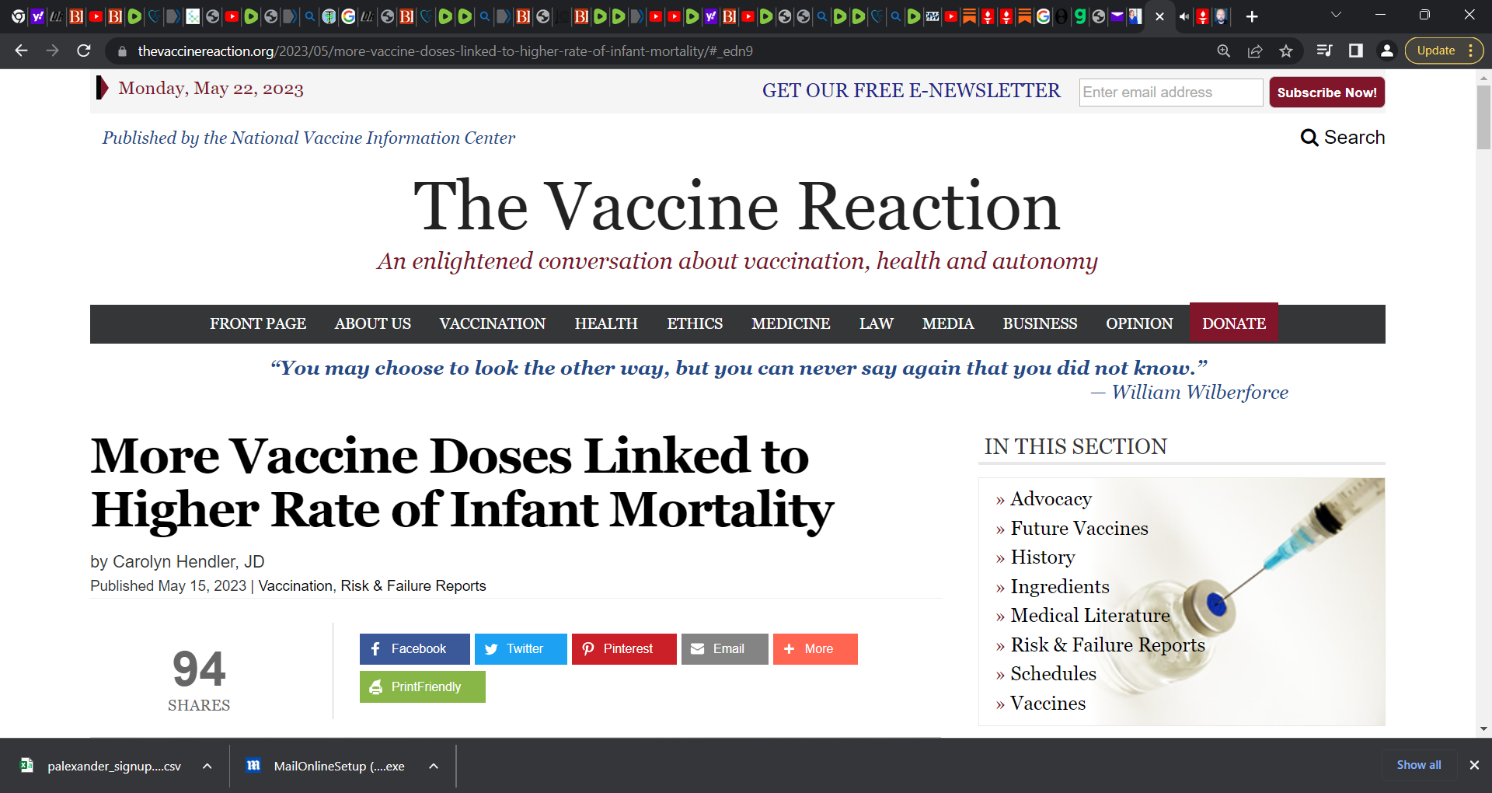
Task: Click the PrintFriendly button
Action: coord(423,687)
